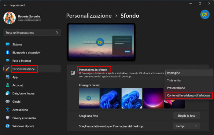Maximize the Impostazioni window

pos(200,4)
